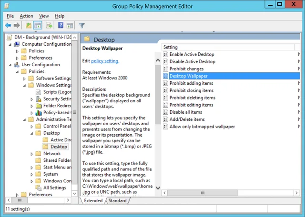The image size is (305, 217).
Task: Click the description pane scroll up arrow
Action: coord(158,60)
